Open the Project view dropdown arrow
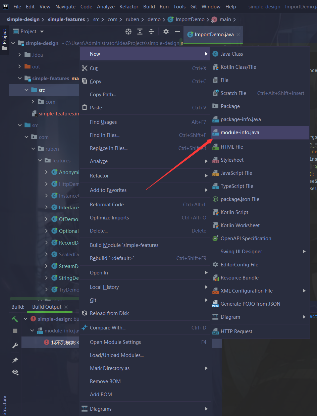Screen dimensions: 317x416 tap(42, 32)
